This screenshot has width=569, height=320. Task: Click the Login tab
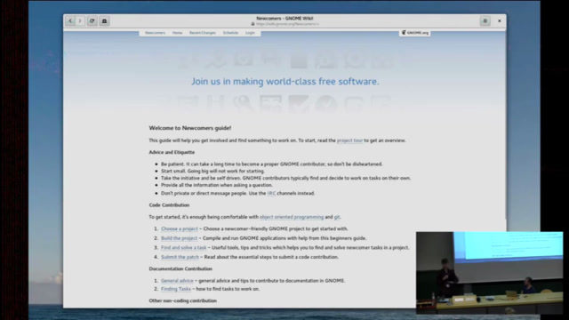(250, 33)
